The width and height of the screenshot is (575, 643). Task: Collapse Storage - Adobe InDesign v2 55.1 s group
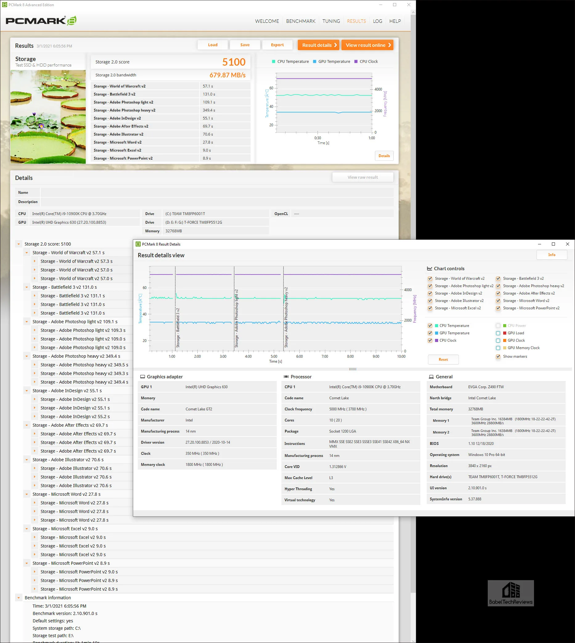27,390
